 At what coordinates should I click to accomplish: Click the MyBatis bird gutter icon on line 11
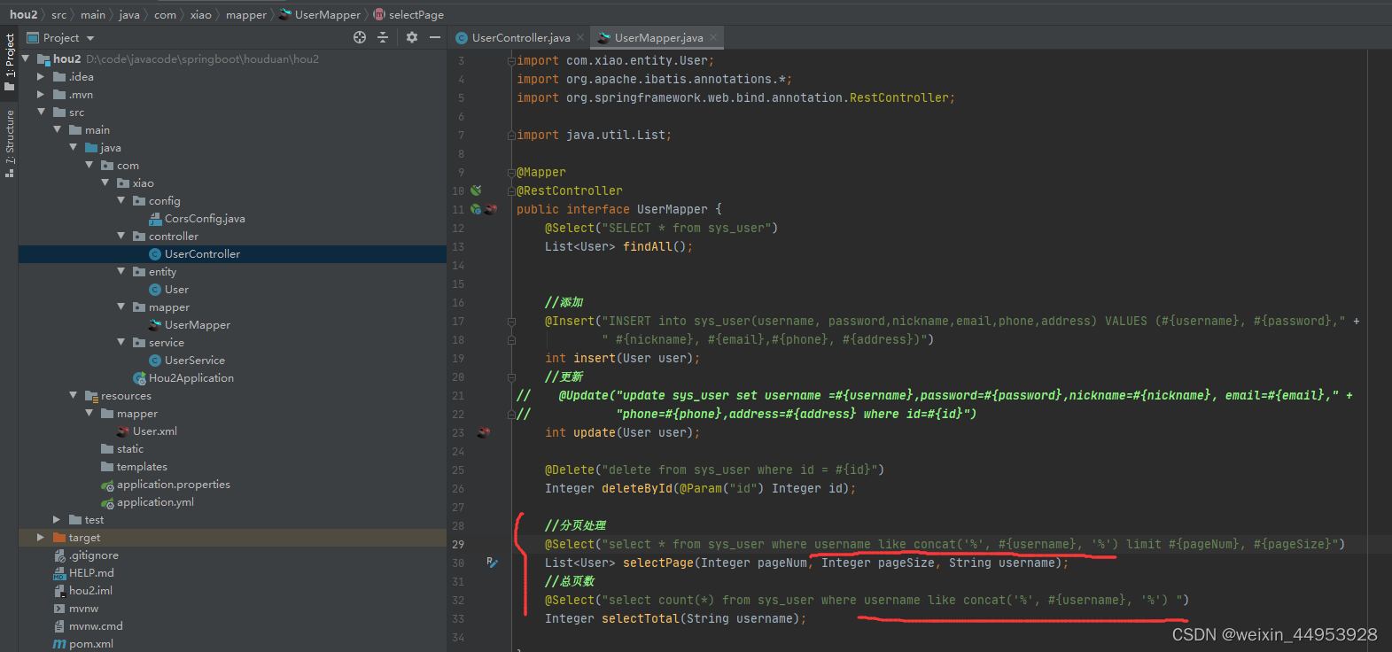coord(490,209)
